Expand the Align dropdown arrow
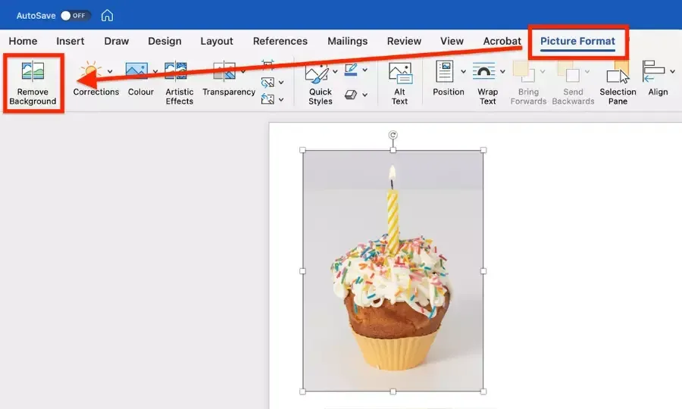 [x=672, y=72]
